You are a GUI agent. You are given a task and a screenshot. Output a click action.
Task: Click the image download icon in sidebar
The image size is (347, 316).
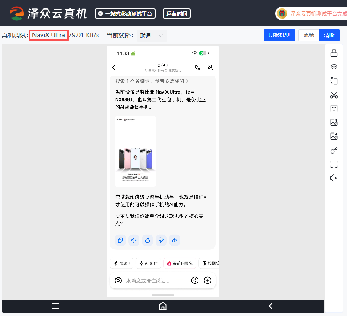pyautogui.click(x=334, y=136)
